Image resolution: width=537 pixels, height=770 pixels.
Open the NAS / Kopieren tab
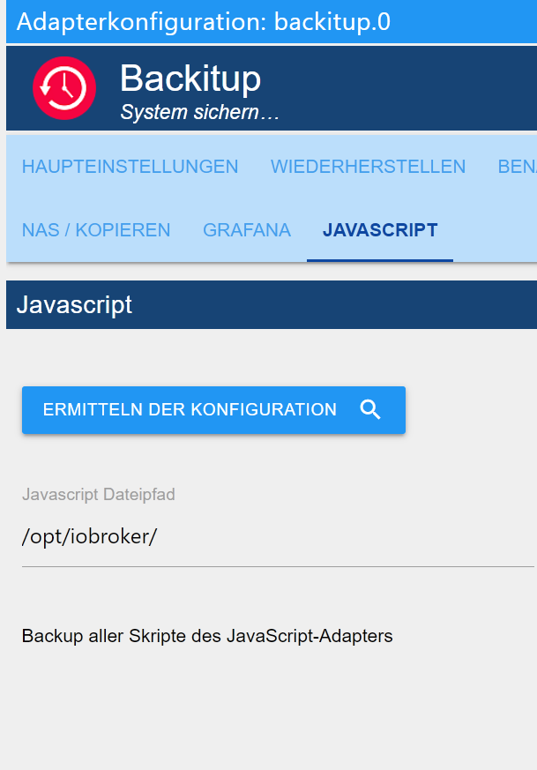[x=96, y=230]
